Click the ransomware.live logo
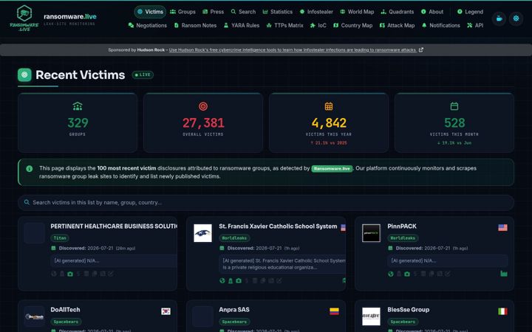The image size is (532, 332). point(24,18)
